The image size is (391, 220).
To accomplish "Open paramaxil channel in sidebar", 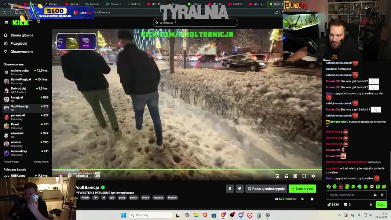I will pyautogui.click(x=26, y=117).
